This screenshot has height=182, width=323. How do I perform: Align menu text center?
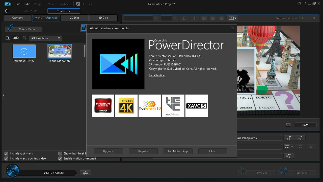[213, 18]
